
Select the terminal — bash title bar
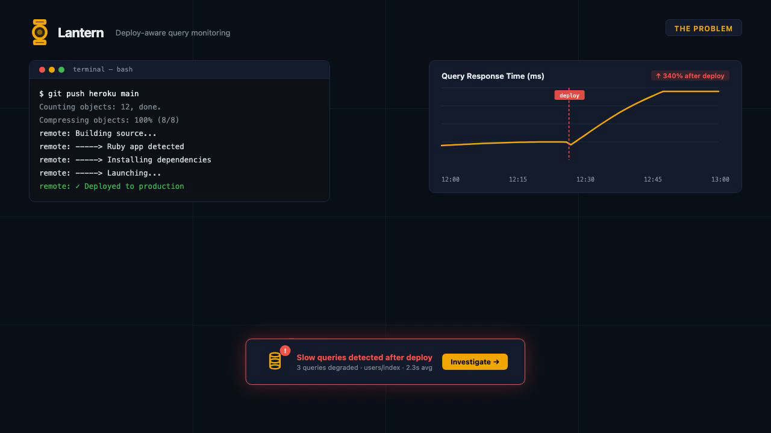(102, 69)
